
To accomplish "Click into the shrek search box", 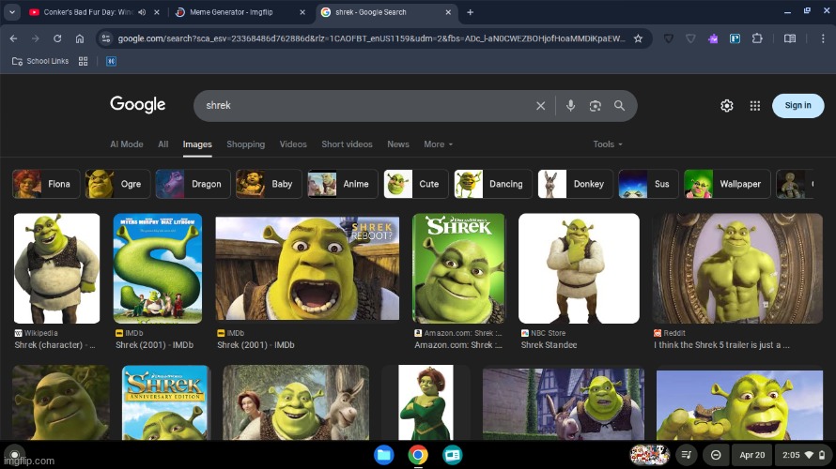I will pyautogui.click(x=368, y=105).
